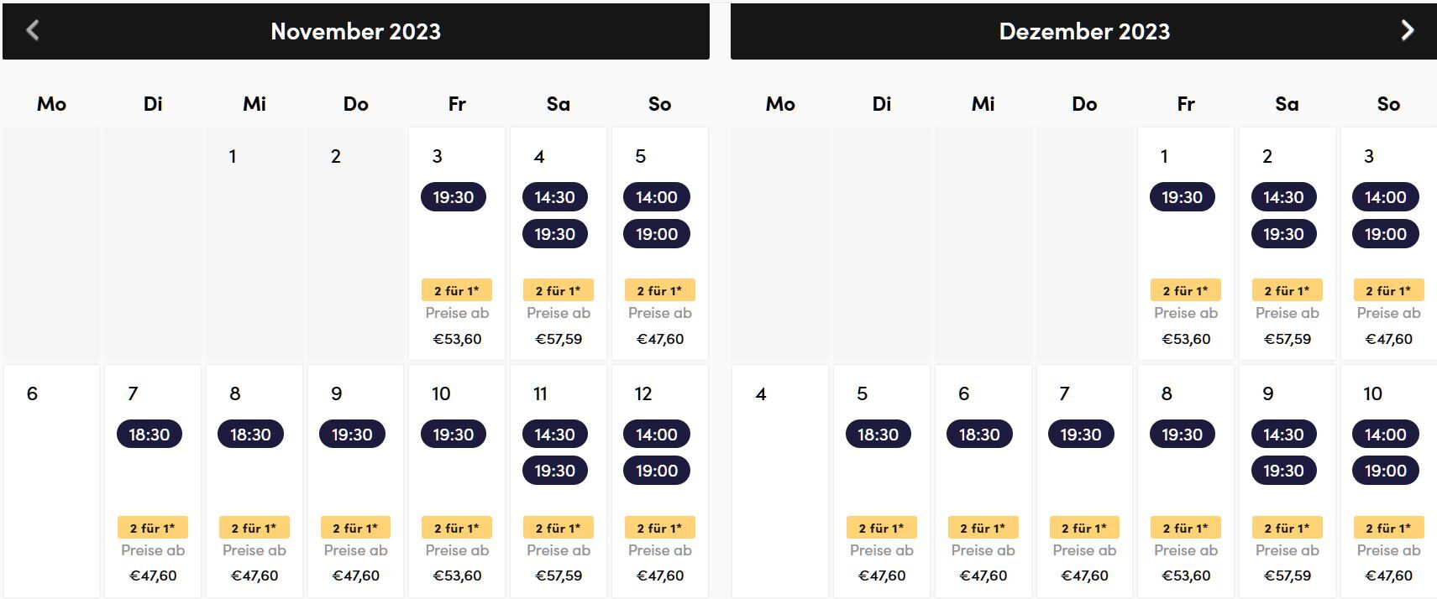Screen dimensions: 1437x599
Task: Click the €57,59 price on December 2
Action: click(x=1288, y=339)
